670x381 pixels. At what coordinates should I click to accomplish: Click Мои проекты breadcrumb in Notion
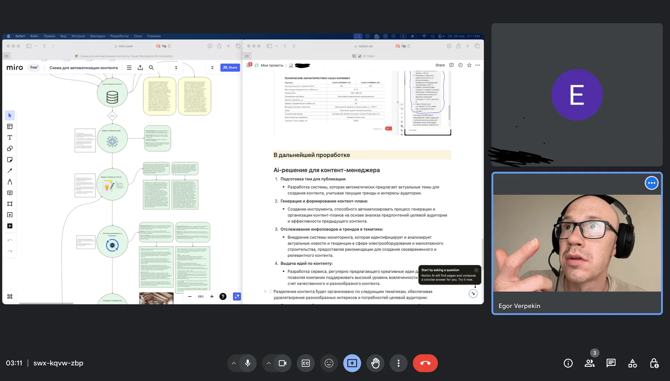[x=272, y=65]
